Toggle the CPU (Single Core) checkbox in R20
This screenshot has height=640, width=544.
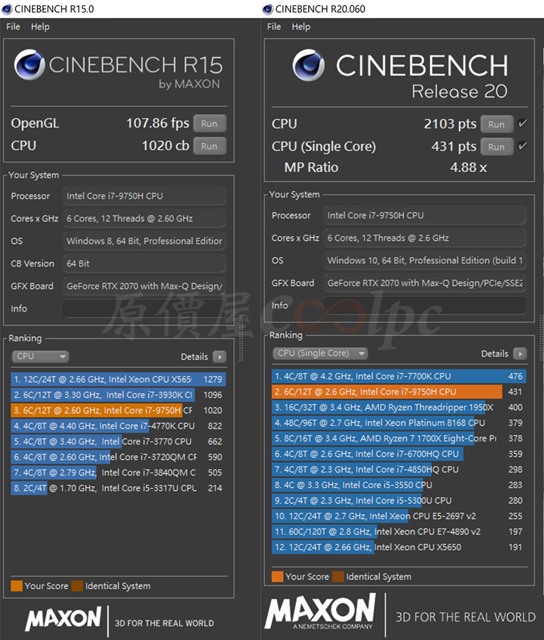tap(522, 146)
